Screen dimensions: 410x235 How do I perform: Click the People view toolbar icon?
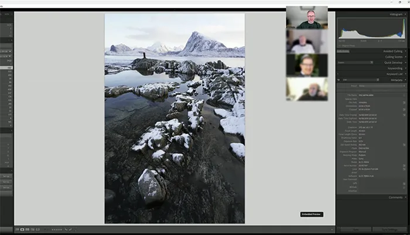[38, 230]
